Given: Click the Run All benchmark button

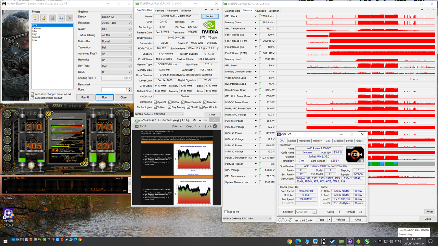Looking at the screenshot, I should click(x=85, y=97).
